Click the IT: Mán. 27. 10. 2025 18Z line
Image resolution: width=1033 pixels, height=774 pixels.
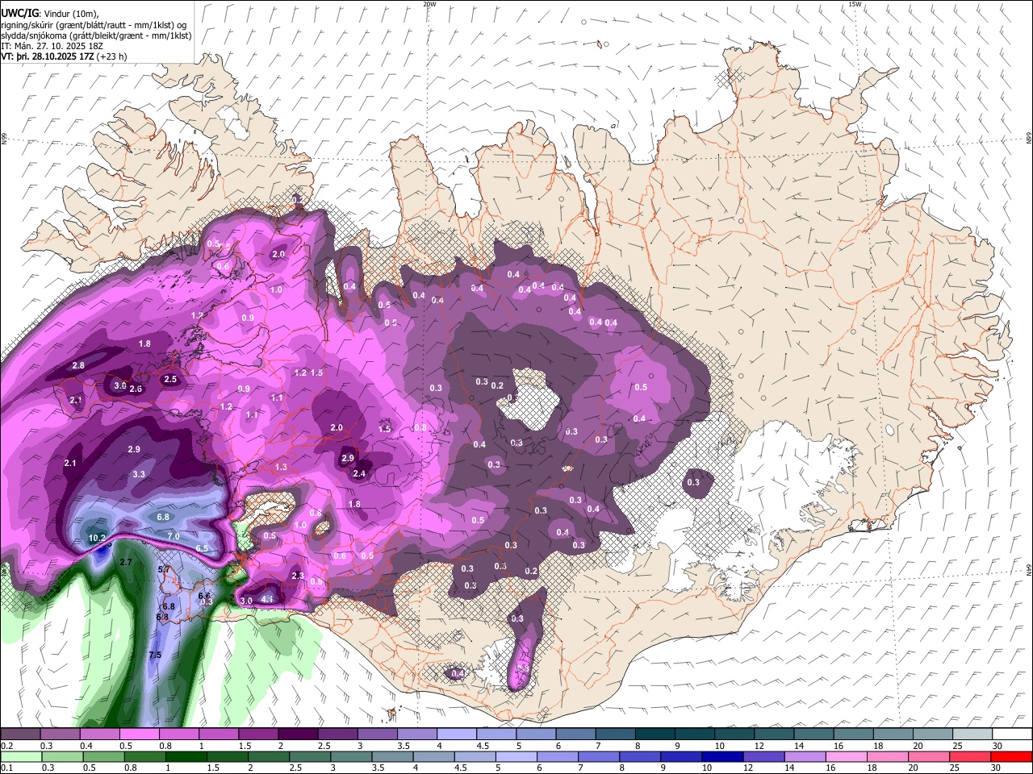point(53,46)
